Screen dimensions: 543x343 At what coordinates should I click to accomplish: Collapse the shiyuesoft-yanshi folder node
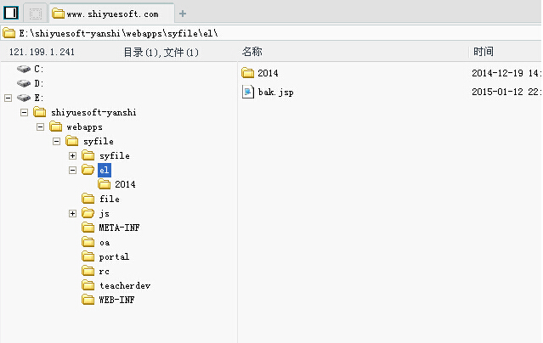24,112
